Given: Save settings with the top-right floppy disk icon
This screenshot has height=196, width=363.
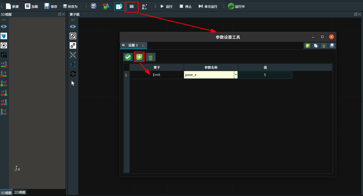Looking at the screenshot, I should (332, 46).
